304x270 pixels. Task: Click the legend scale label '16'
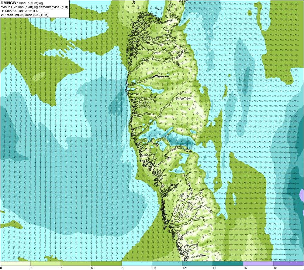(x=245, y=268)
